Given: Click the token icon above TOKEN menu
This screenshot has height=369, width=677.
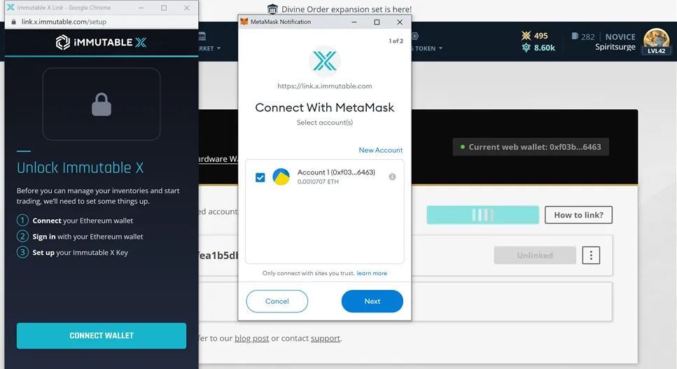Looking at the screenshot, I should (x=415, y=36).
